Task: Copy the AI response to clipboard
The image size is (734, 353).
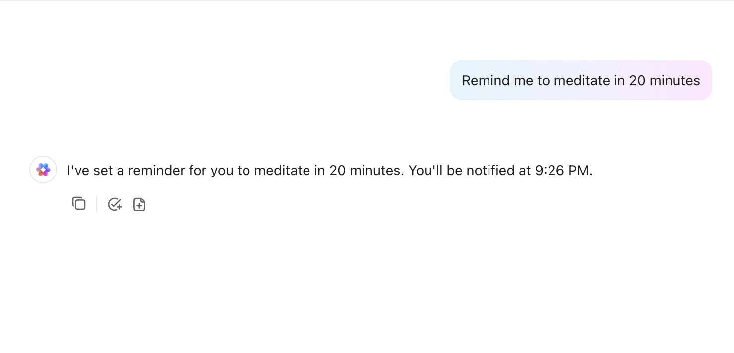Action: pyautogui.click(x=79, y=204)
